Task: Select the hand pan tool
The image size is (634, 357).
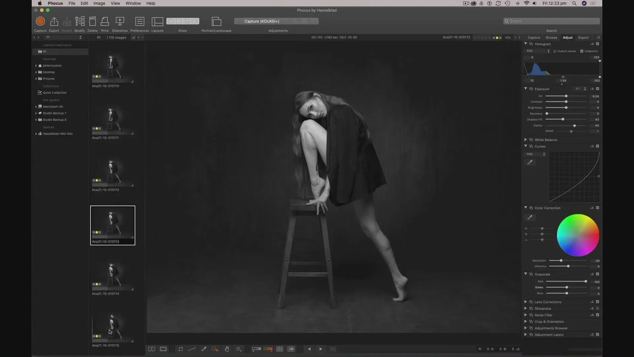Action: 227,349
